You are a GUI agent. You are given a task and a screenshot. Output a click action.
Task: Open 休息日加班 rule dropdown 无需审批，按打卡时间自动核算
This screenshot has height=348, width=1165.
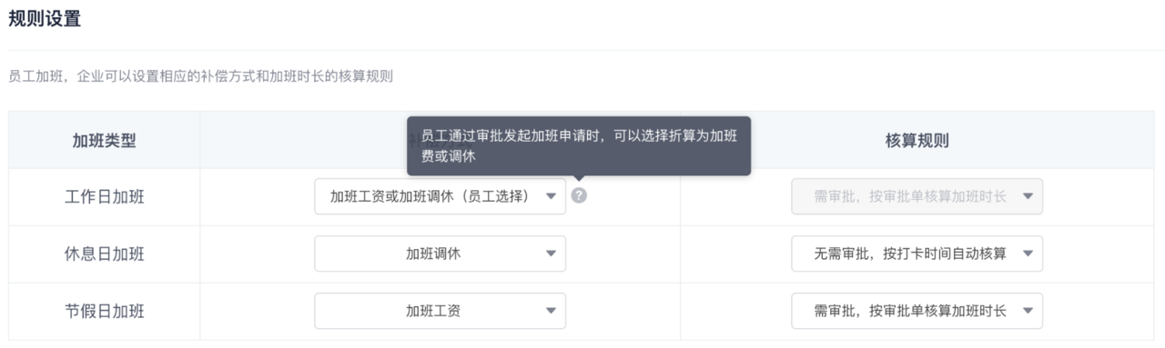click(x=917, y=254)
